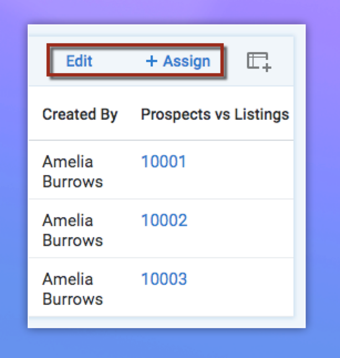Click the Edit link

79,61
